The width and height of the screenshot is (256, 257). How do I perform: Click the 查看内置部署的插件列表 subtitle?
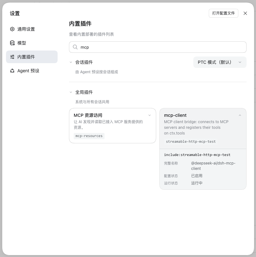coord(91,34)
